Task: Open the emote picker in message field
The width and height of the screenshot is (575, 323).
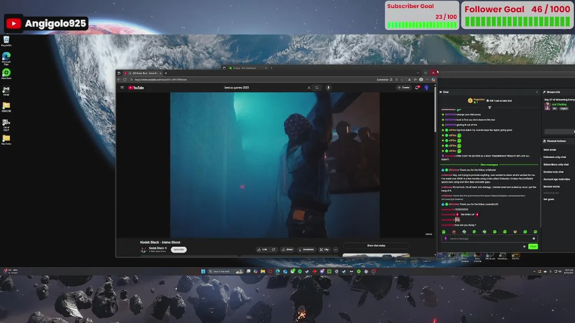Action: [534, 239]
